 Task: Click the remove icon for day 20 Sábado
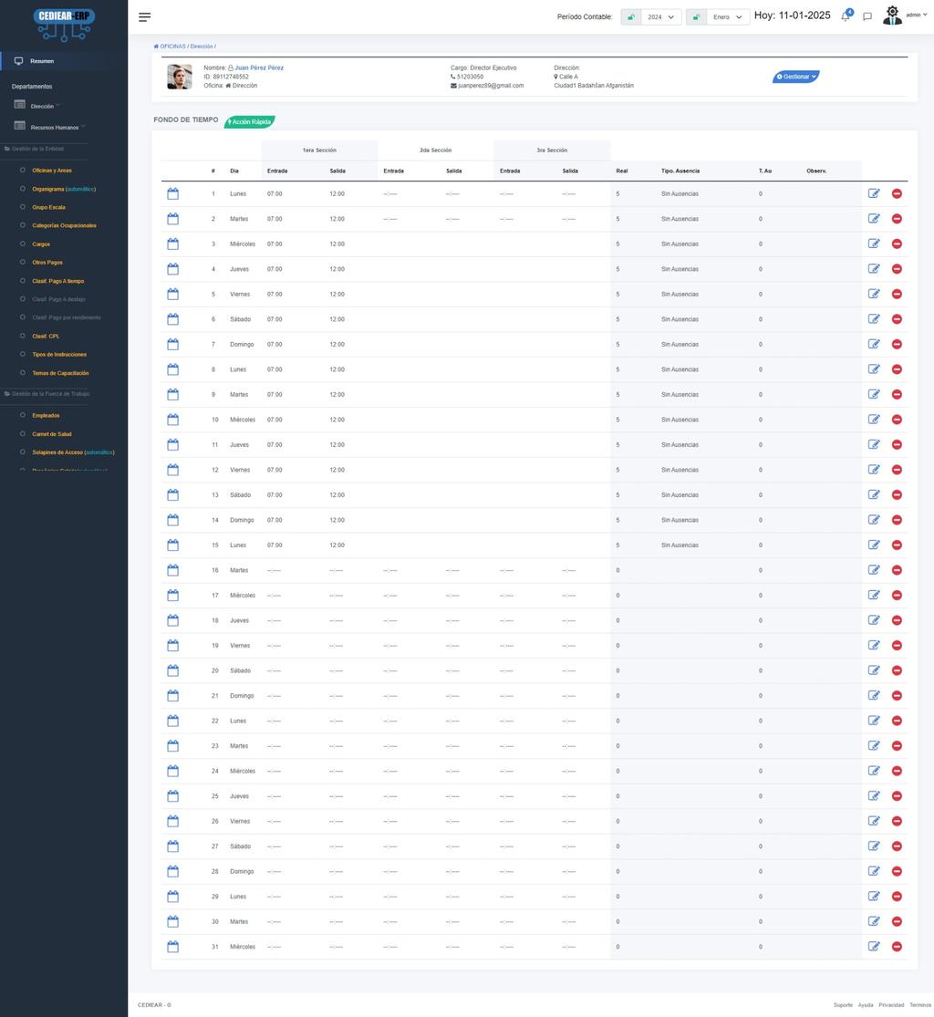click(x=897, y=670)
